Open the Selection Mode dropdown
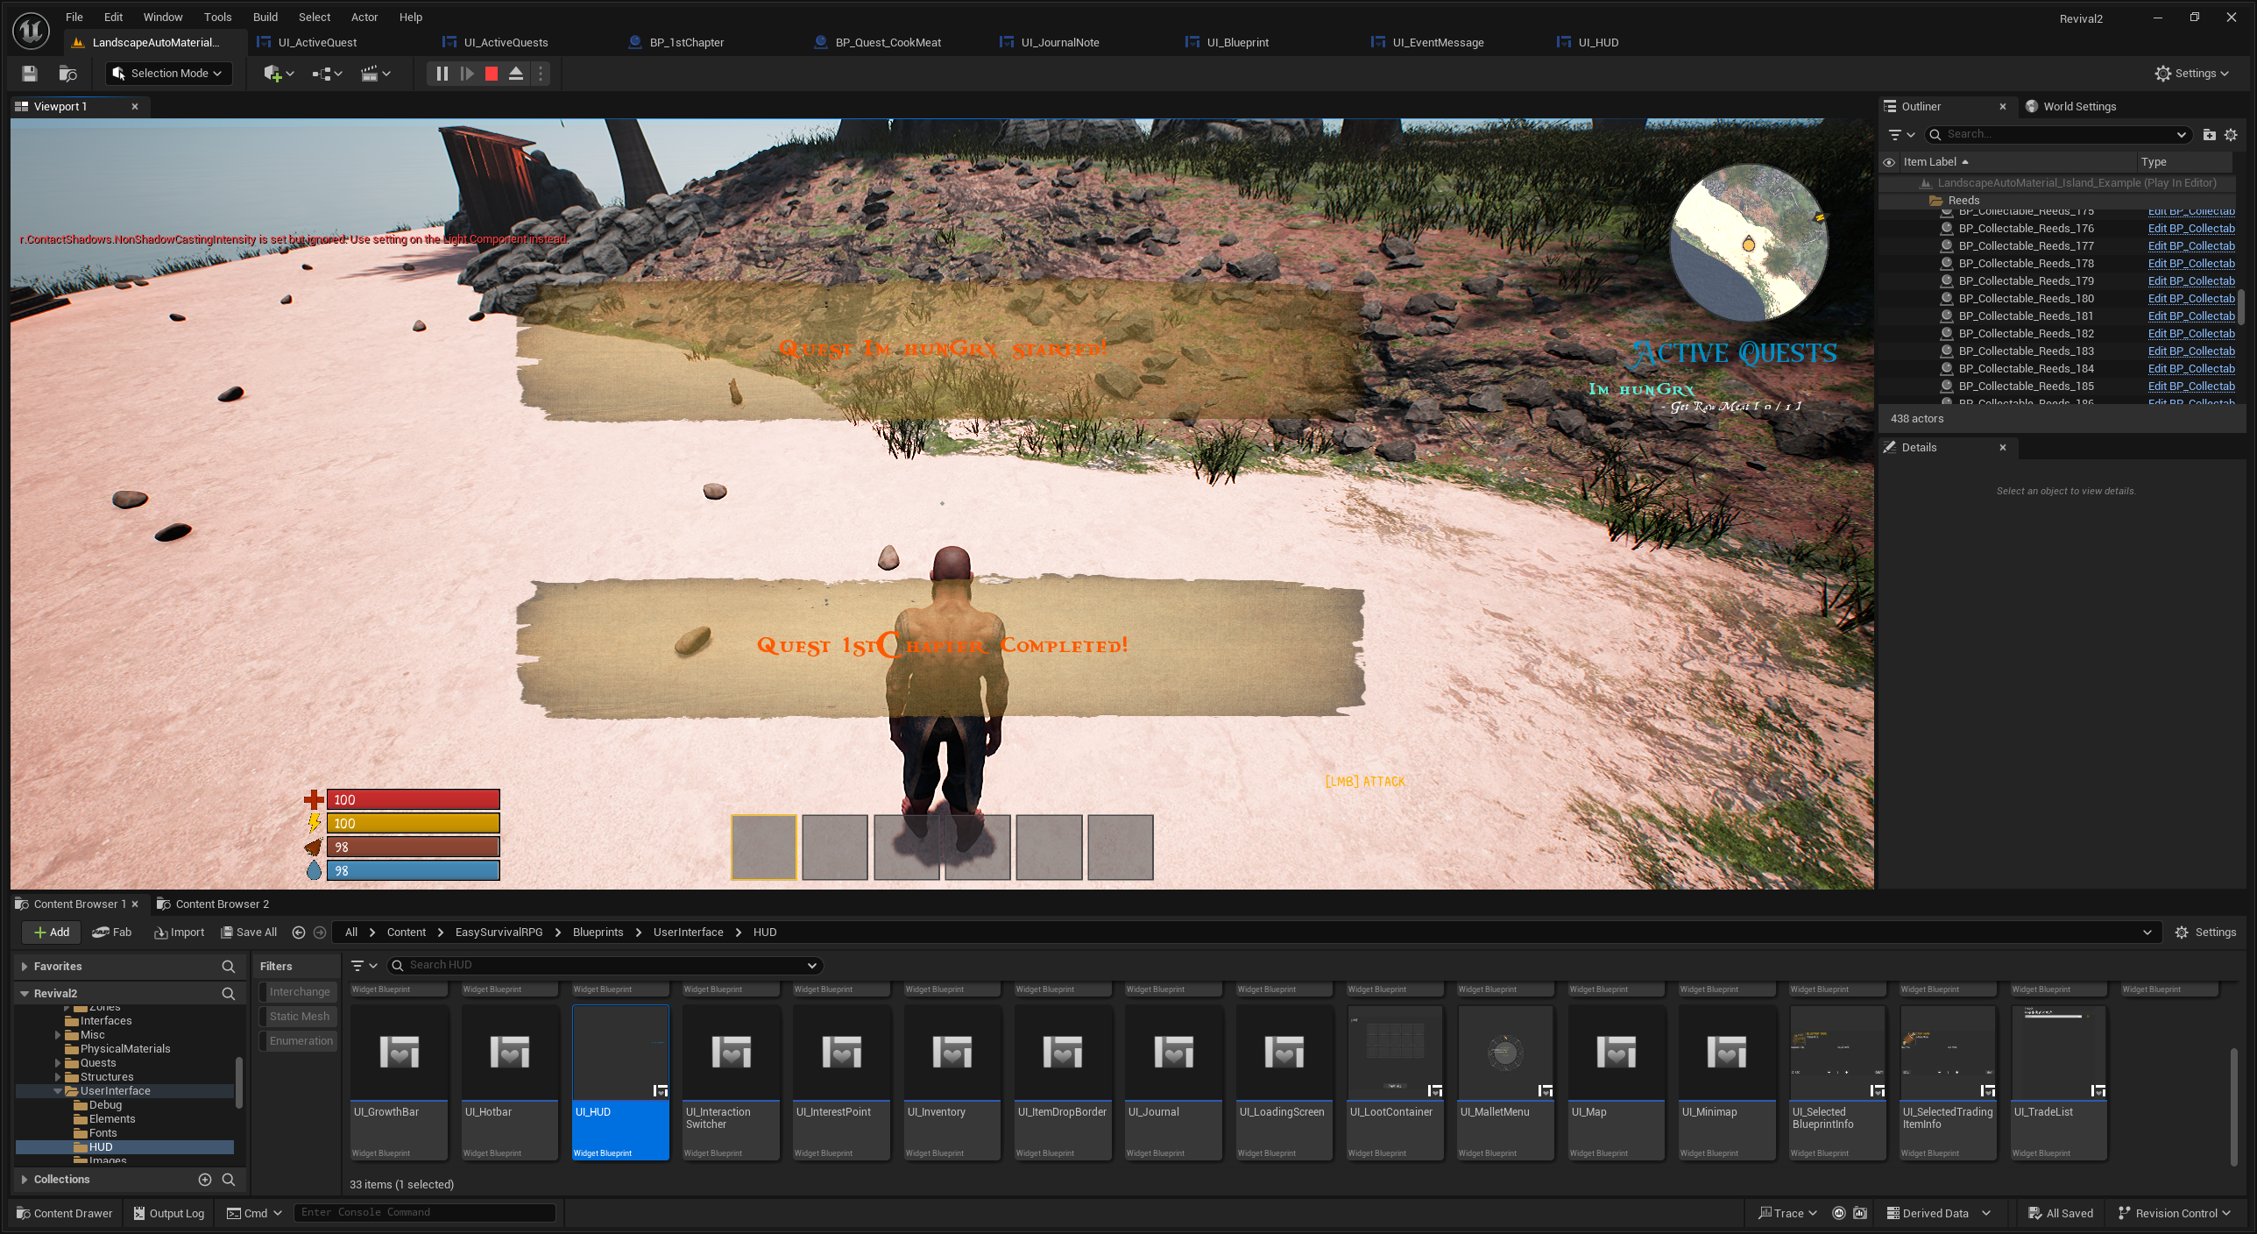 point(169,74)
